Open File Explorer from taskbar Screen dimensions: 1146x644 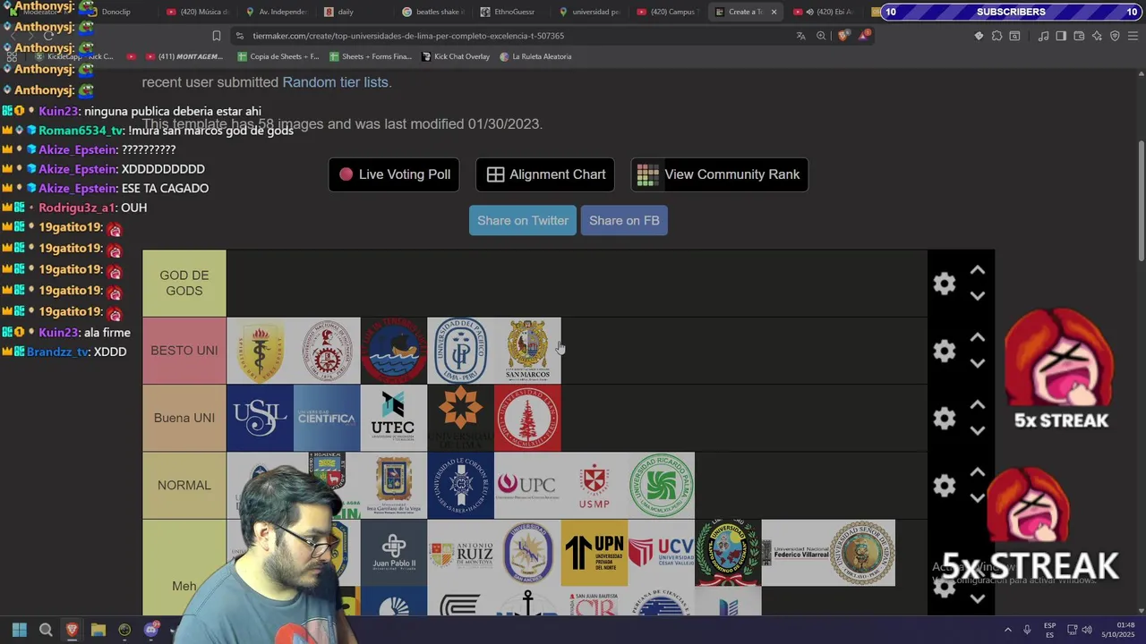(x=98, y=630)
